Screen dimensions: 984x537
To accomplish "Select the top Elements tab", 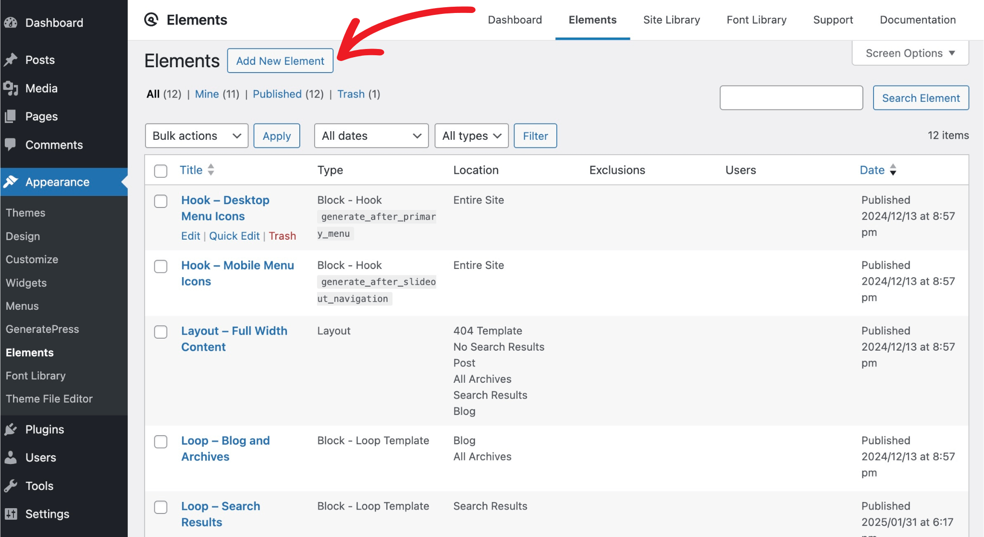I will [592, 20].
